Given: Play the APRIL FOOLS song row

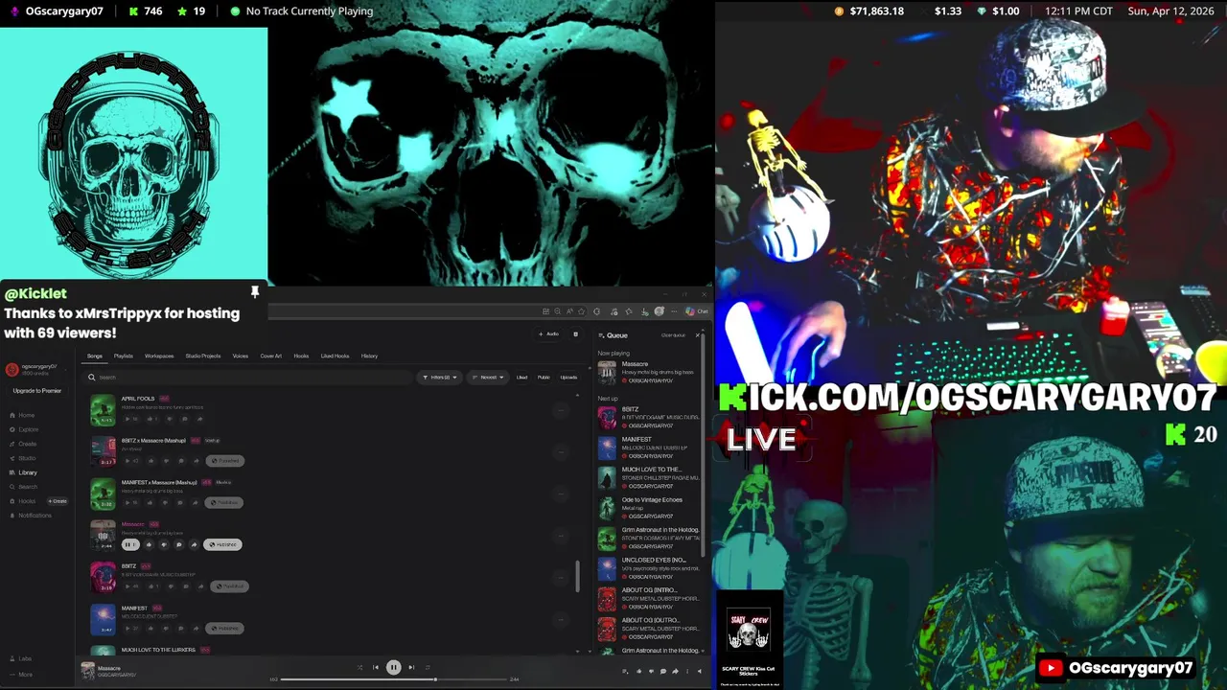Looking at the screenshot, I should coord(130,419).
